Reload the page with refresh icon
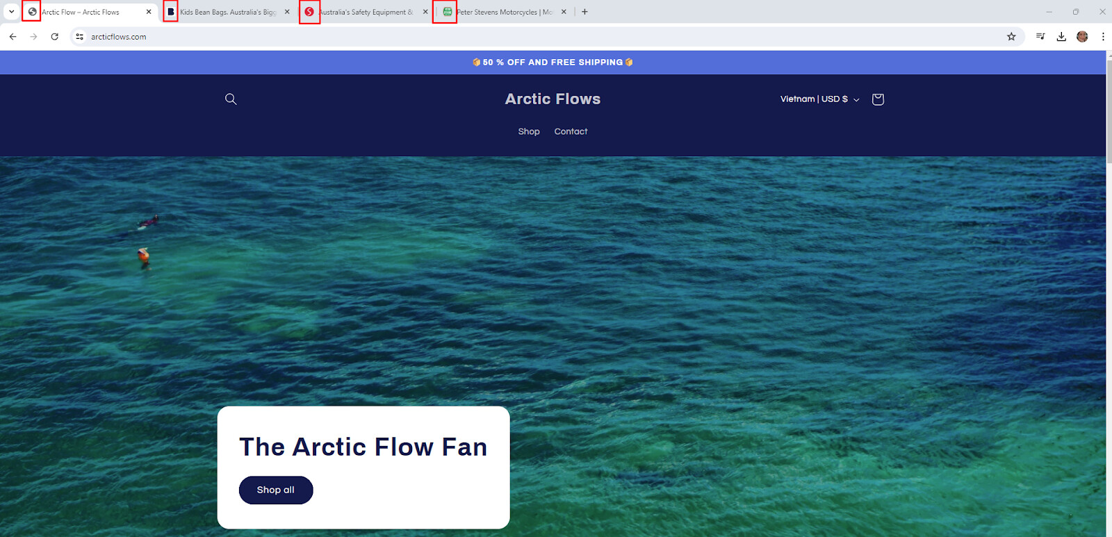The image size is (1112, 537). tap(55, 37)
